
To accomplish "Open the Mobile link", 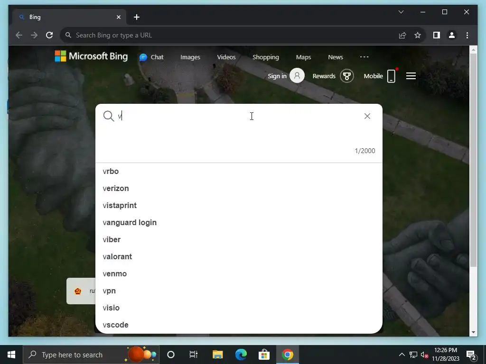I will [x=373, y=76].
